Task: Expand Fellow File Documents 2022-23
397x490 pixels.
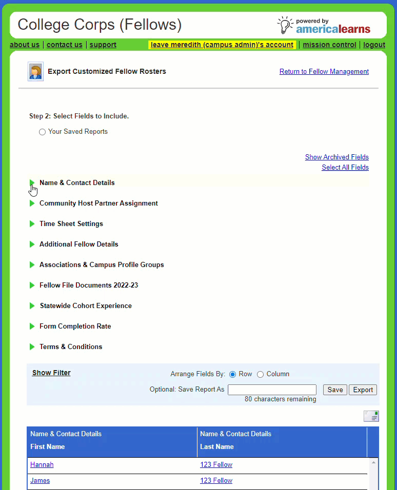Action: 32,285
